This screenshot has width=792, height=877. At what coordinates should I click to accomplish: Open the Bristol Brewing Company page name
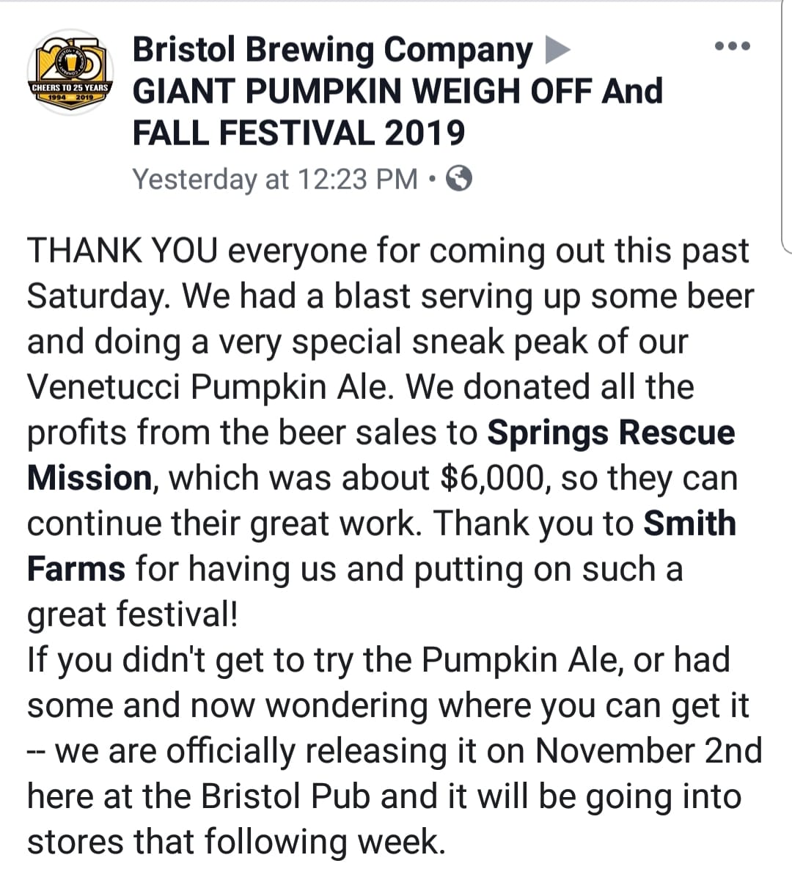click(332, 51)
